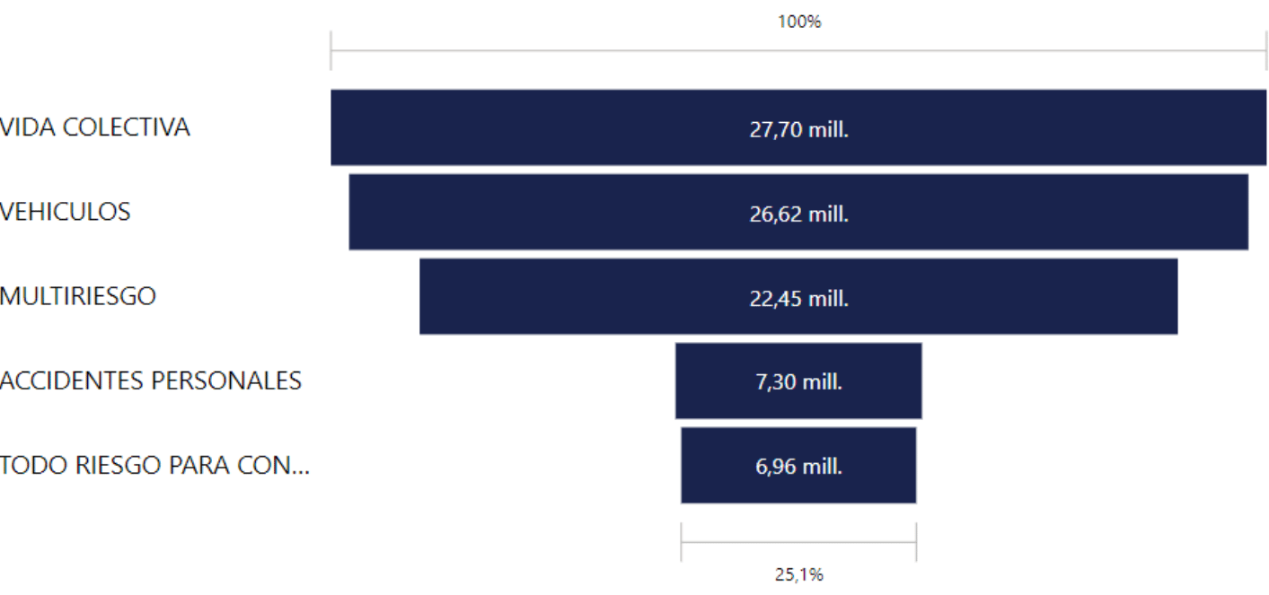Select the MULTIRIESGO funnel bar
Screen dimensions: 1269x595
point(798,296)
